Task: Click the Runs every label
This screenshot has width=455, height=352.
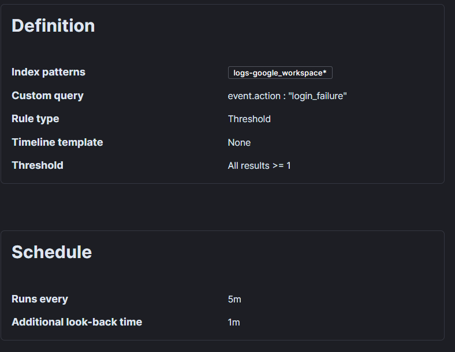Action: coord(40,299)
